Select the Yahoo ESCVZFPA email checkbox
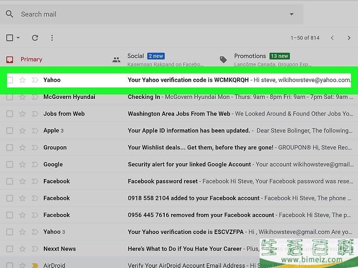The image size is (358, 268). click(10, 232)
